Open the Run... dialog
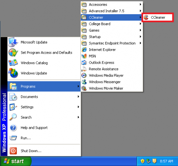The height and width of the screenshot is (166, 178). [x=44, y=138]
